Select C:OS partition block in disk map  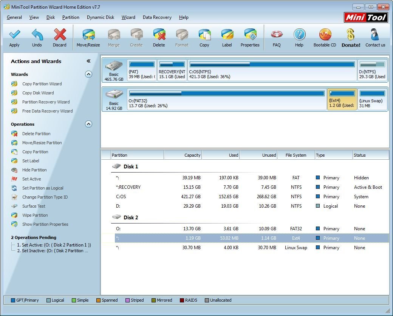tap(272, 70)
